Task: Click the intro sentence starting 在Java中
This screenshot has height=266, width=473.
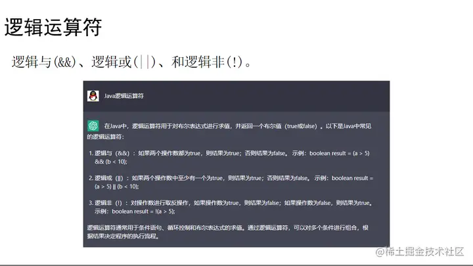Action: coord(229,131)
